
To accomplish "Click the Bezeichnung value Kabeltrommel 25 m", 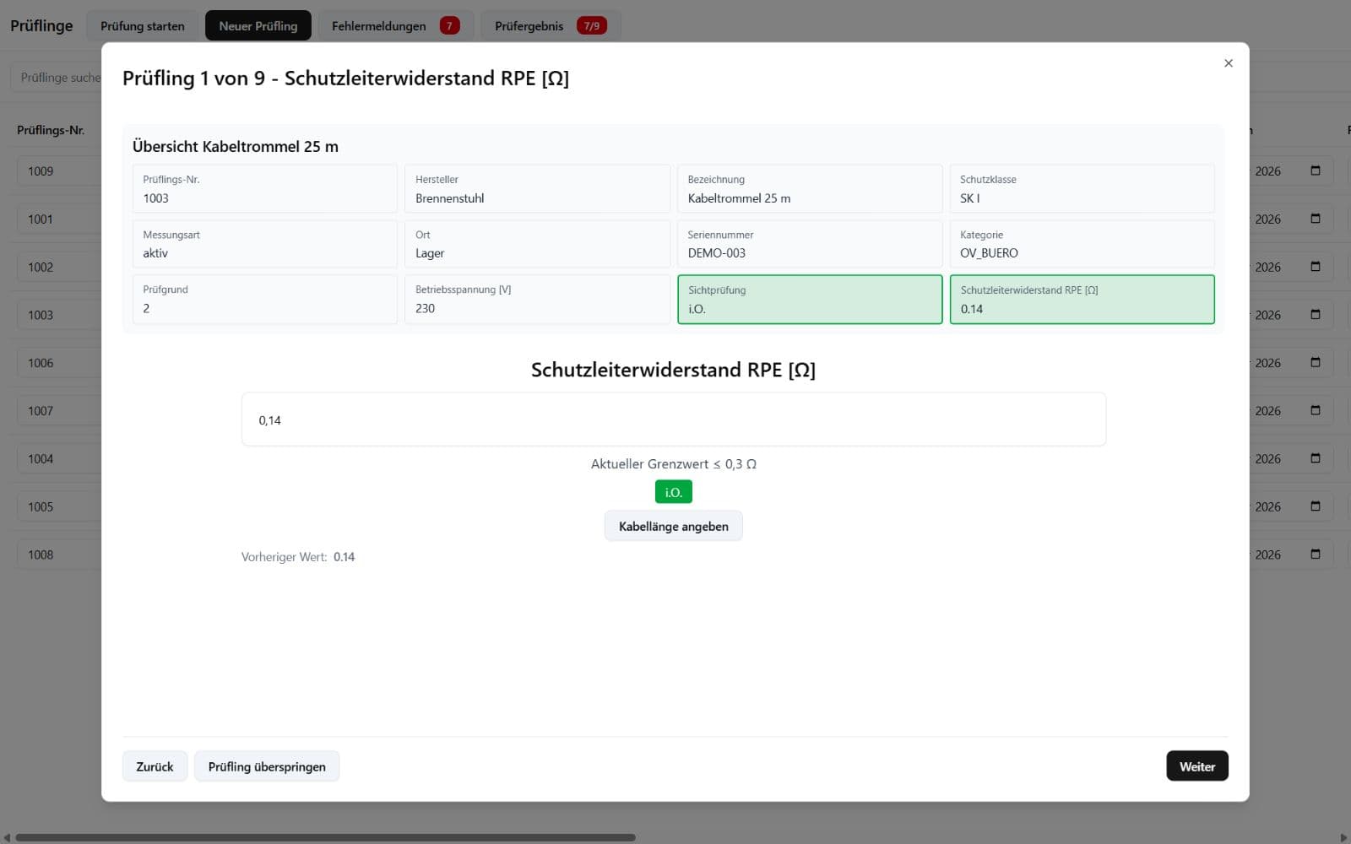I will click(739, 198).
